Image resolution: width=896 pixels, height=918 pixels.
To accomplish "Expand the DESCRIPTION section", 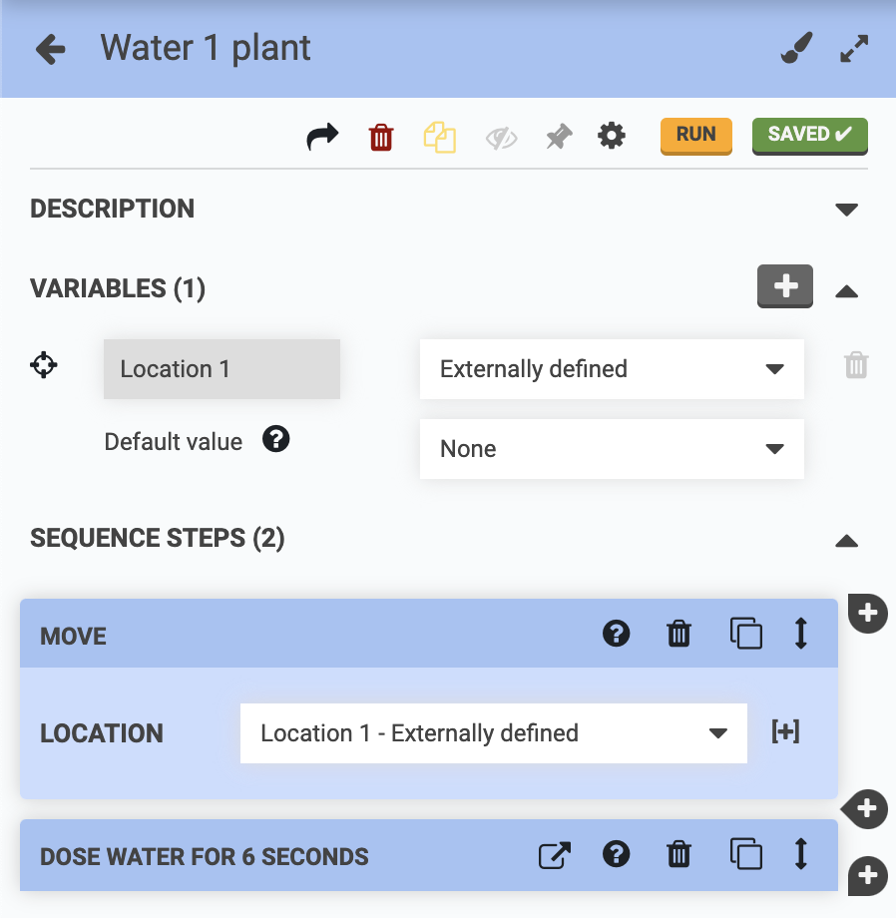I will [x=846, y=210].
